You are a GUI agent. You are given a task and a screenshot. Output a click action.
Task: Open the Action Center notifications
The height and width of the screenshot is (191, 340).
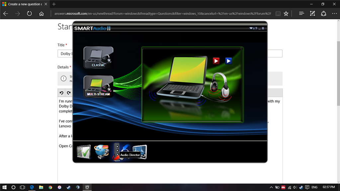(307, 187)
